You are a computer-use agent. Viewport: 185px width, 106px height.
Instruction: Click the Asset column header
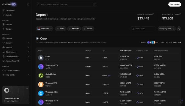click(40, 51)
